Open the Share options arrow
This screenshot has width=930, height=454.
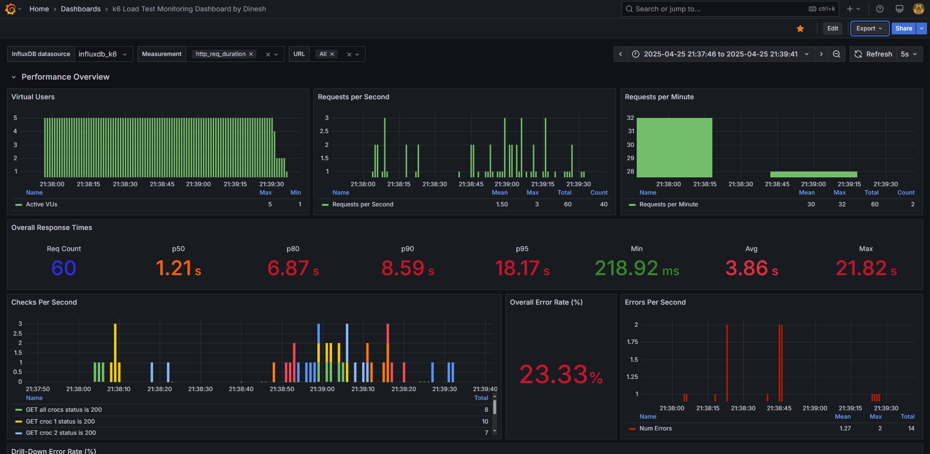pos(922,28)
